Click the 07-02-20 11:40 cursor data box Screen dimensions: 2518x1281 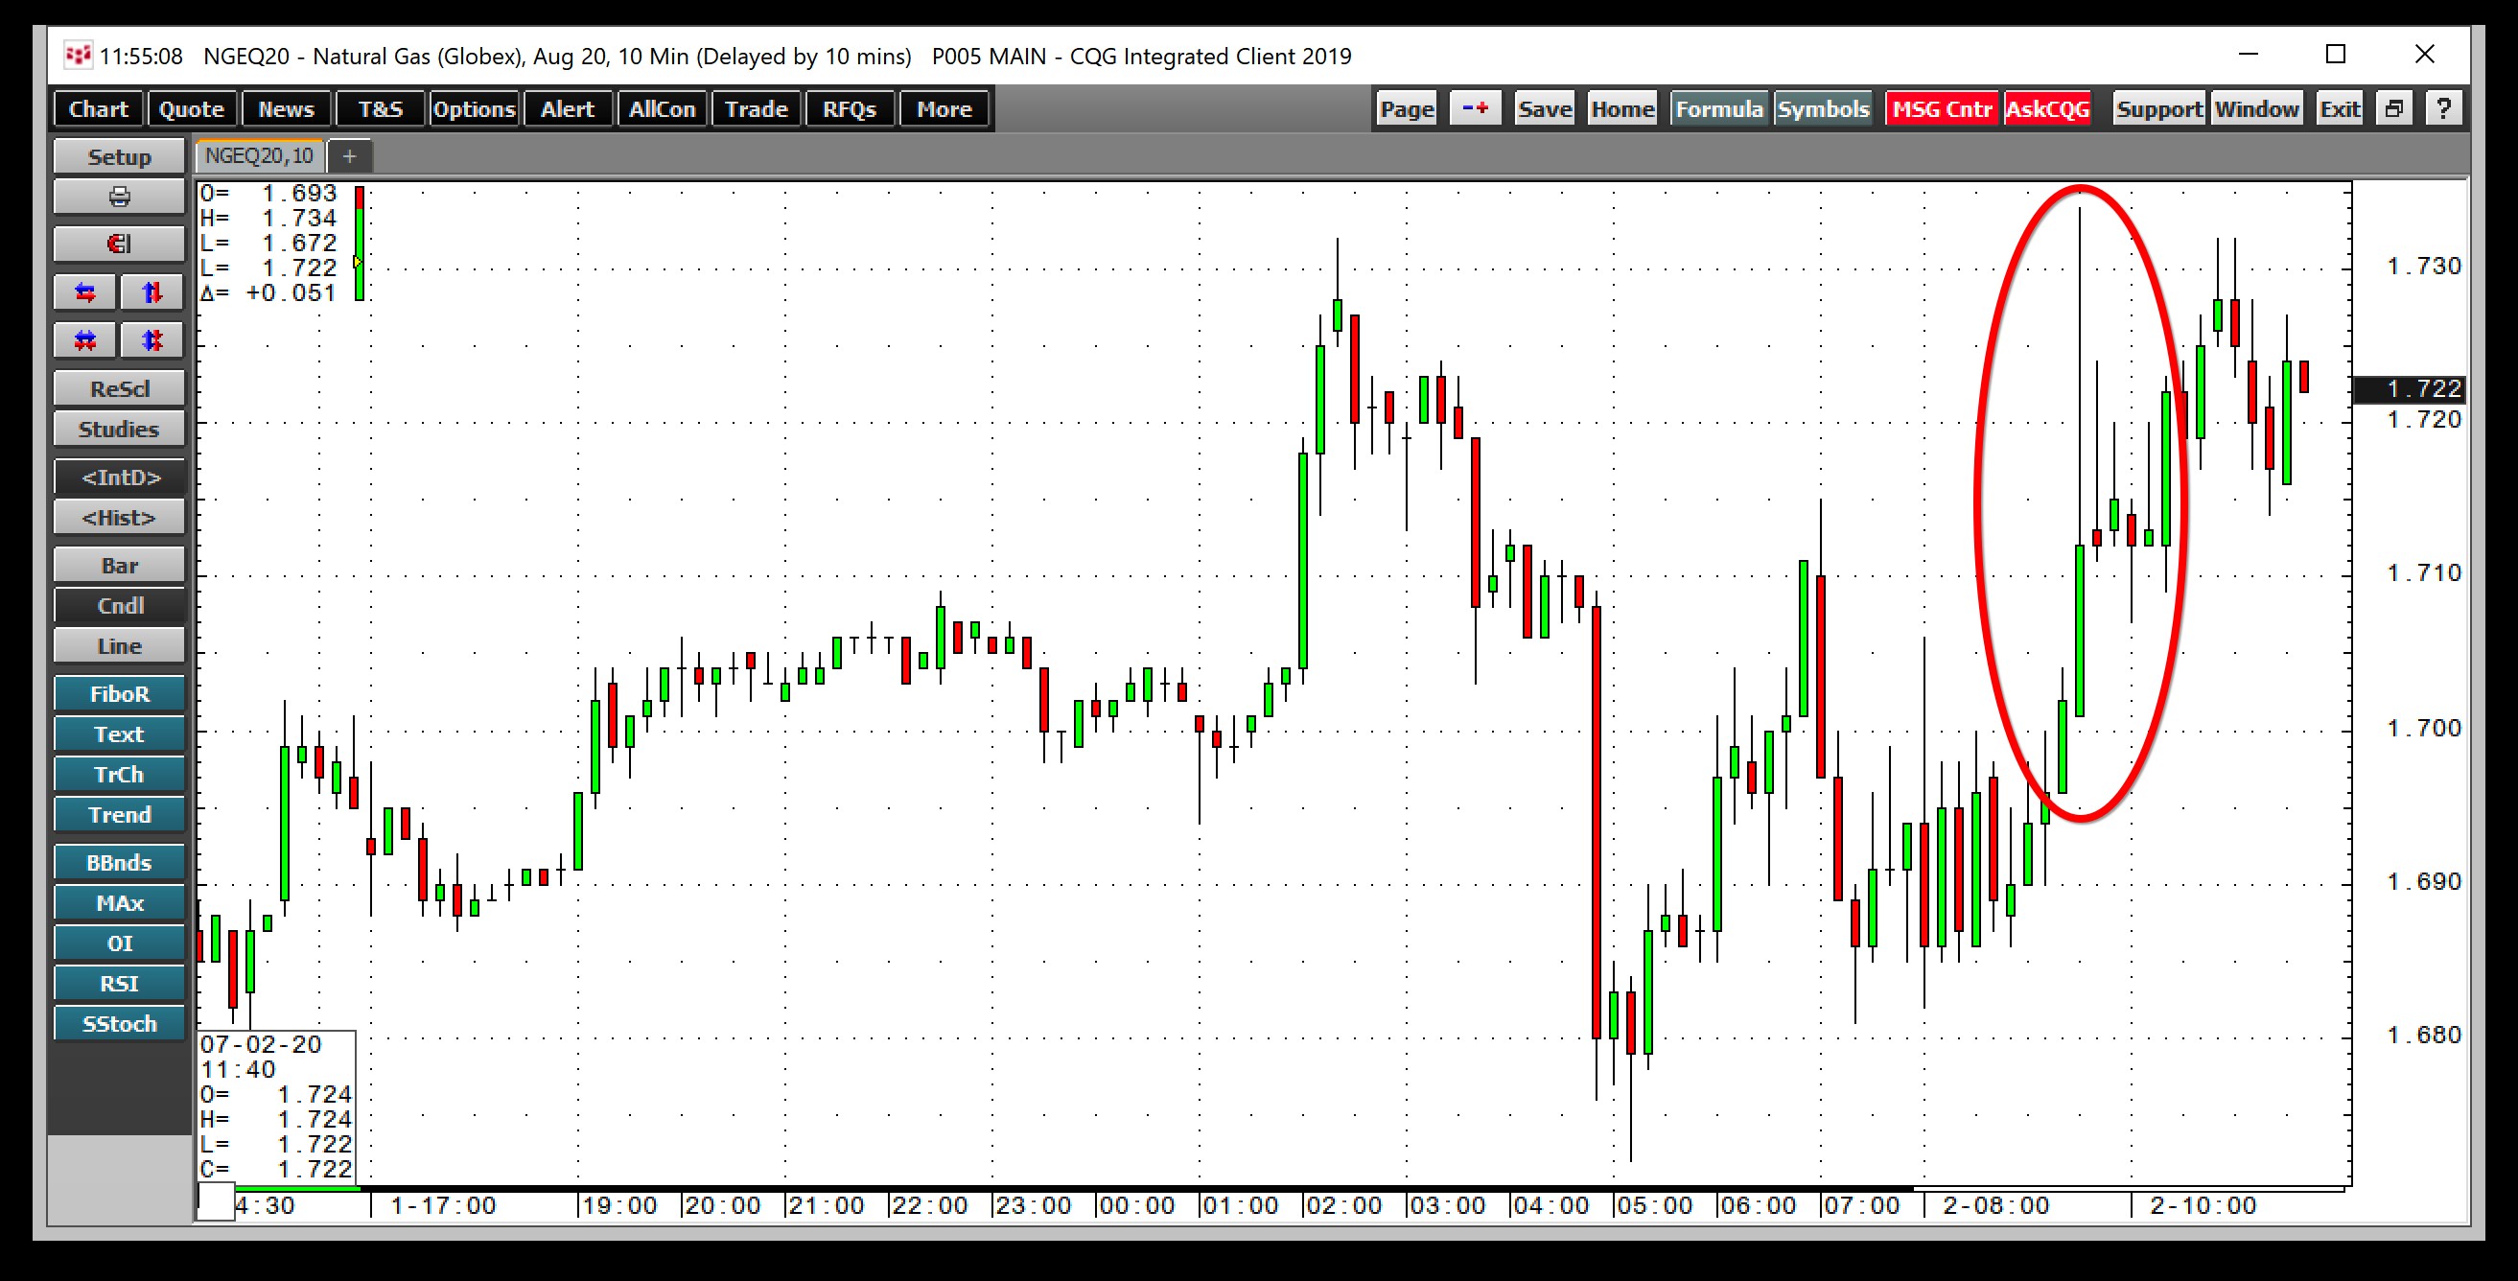[276, 1107]
